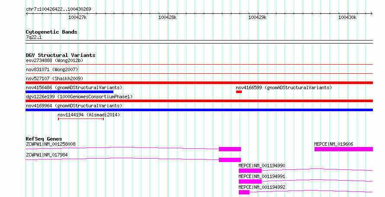Screen dimensions: 385x197
Task: Click the 100427k ruler tick label
Action: pyautogui.click(x=77, y=17)
